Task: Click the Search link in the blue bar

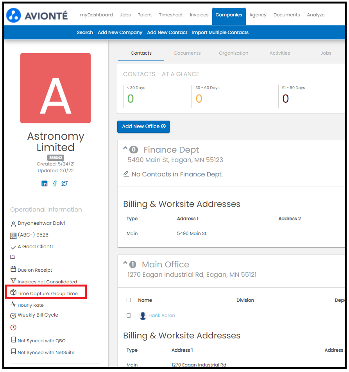Action: point(85,32)
